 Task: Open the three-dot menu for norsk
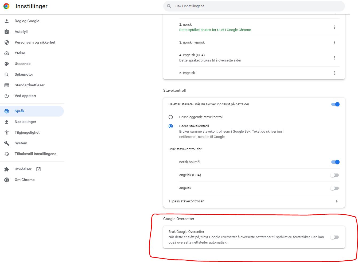click(334, 27)
